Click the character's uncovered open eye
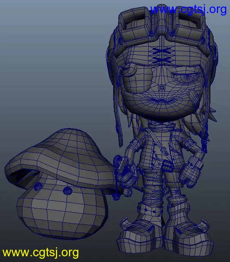The image size is (230, 262). tap(187, 77)
